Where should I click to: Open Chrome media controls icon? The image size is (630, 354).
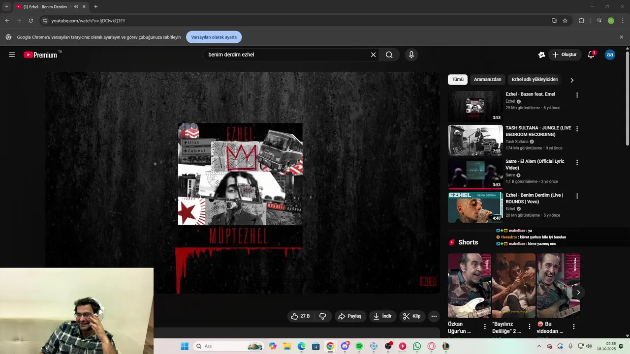pyautogui.click(x=599, y=21)
